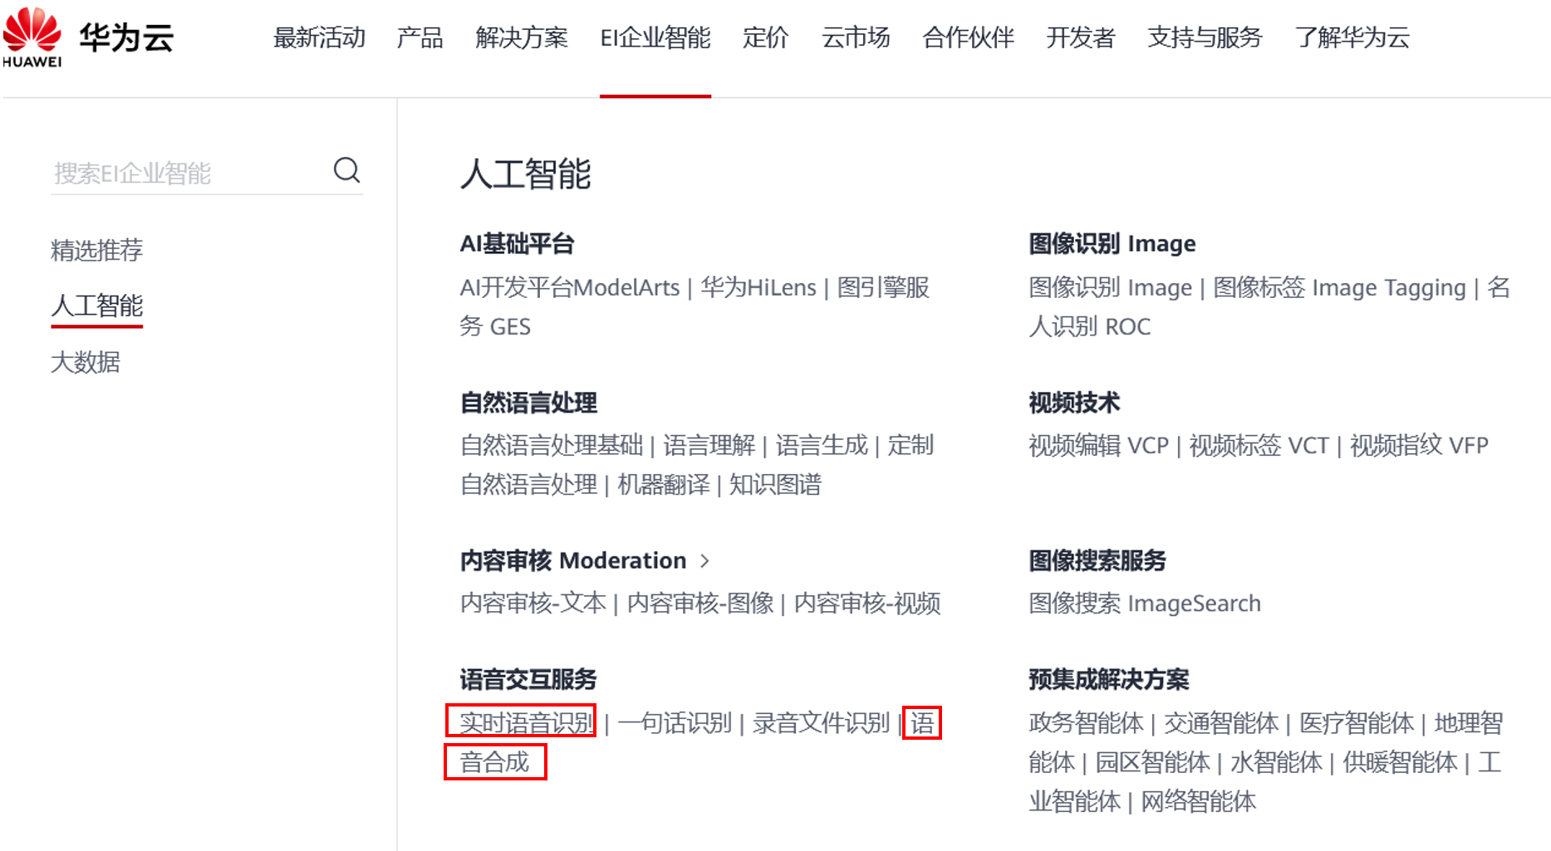Click the Huawei Cloud logo
1551x851 pixels.
click(x=88, y=37)
